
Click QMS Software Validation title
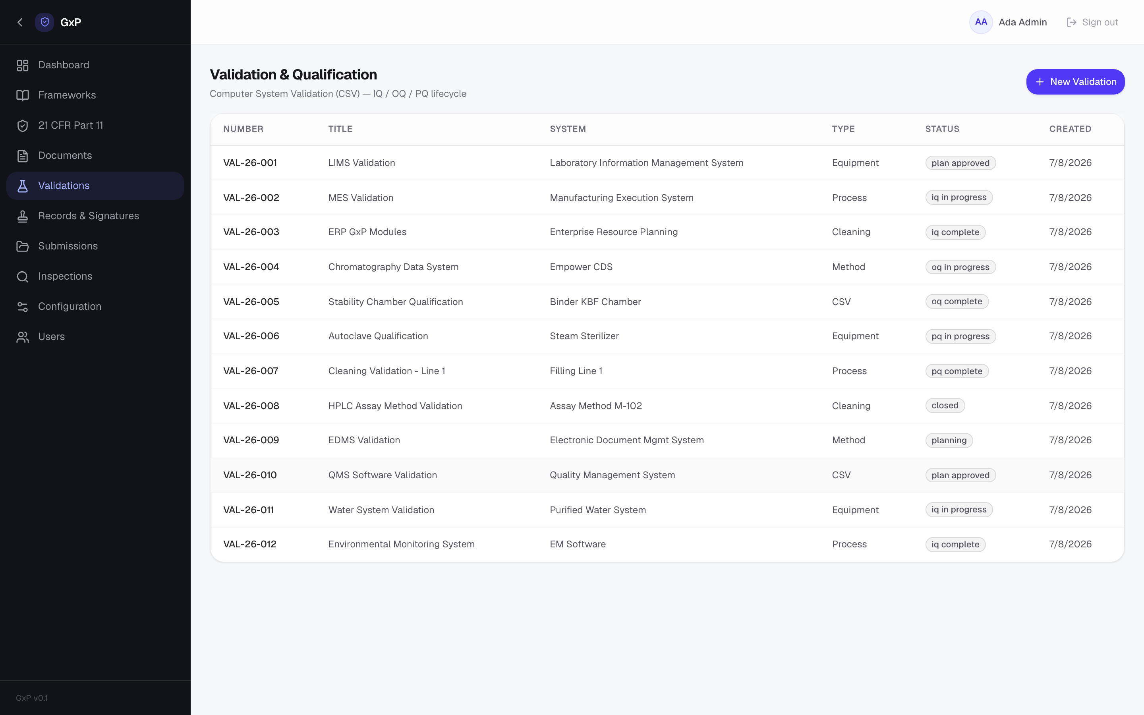coord(383,475)
